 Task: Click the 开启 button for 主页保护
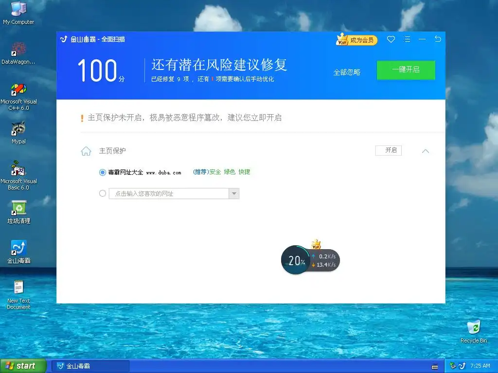pyautogui.click(x=389, y=151)
